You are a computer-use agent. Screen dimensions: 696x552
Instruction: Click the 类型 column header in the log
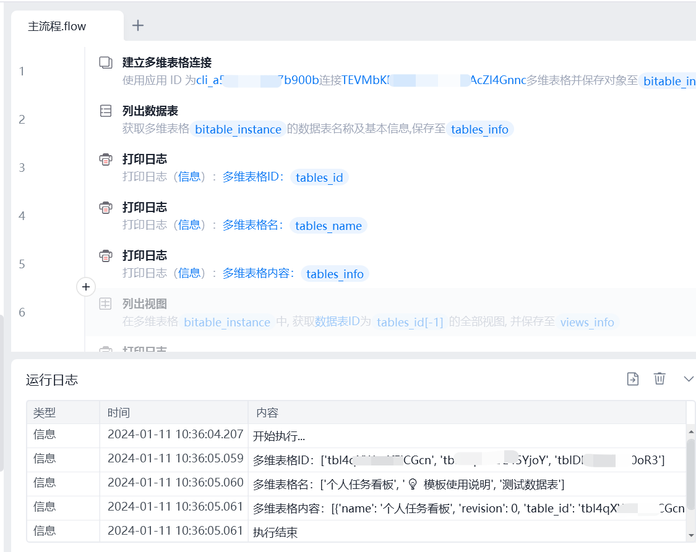(45, 413)
